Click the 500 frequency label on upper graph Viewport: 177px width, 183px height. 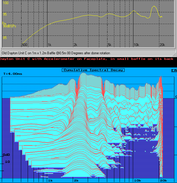[x=24, y=45]
